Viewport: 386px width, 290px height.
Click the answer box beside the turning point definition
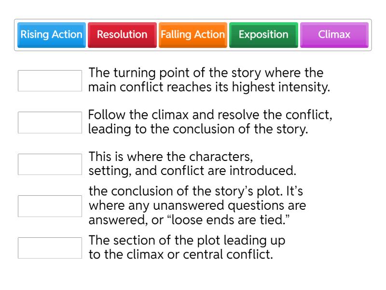pos(50,81)
